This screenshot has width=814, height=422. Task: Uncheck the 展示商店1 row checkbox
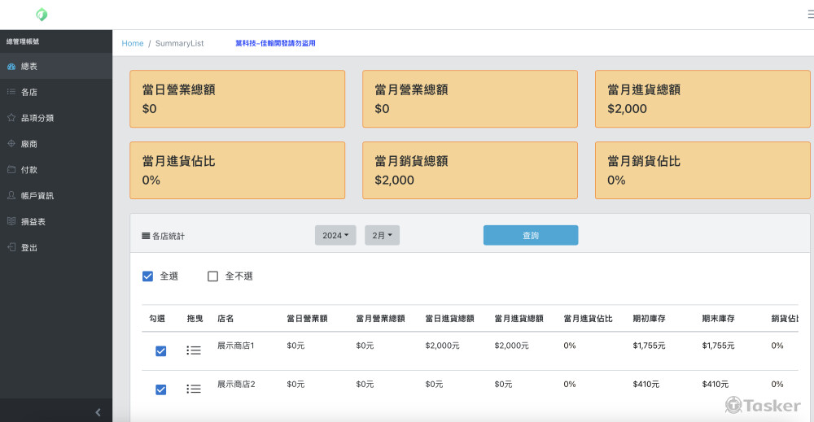[x=160, y=351]
